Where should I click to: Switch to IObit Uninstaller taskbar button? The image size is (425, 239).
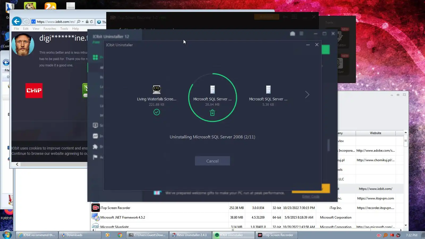coord(233,235)
